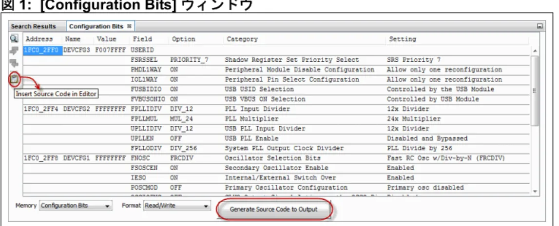Screen dimensions: 559x226
Task: Click the DIV_256 option cell
Action: point(183,148)
